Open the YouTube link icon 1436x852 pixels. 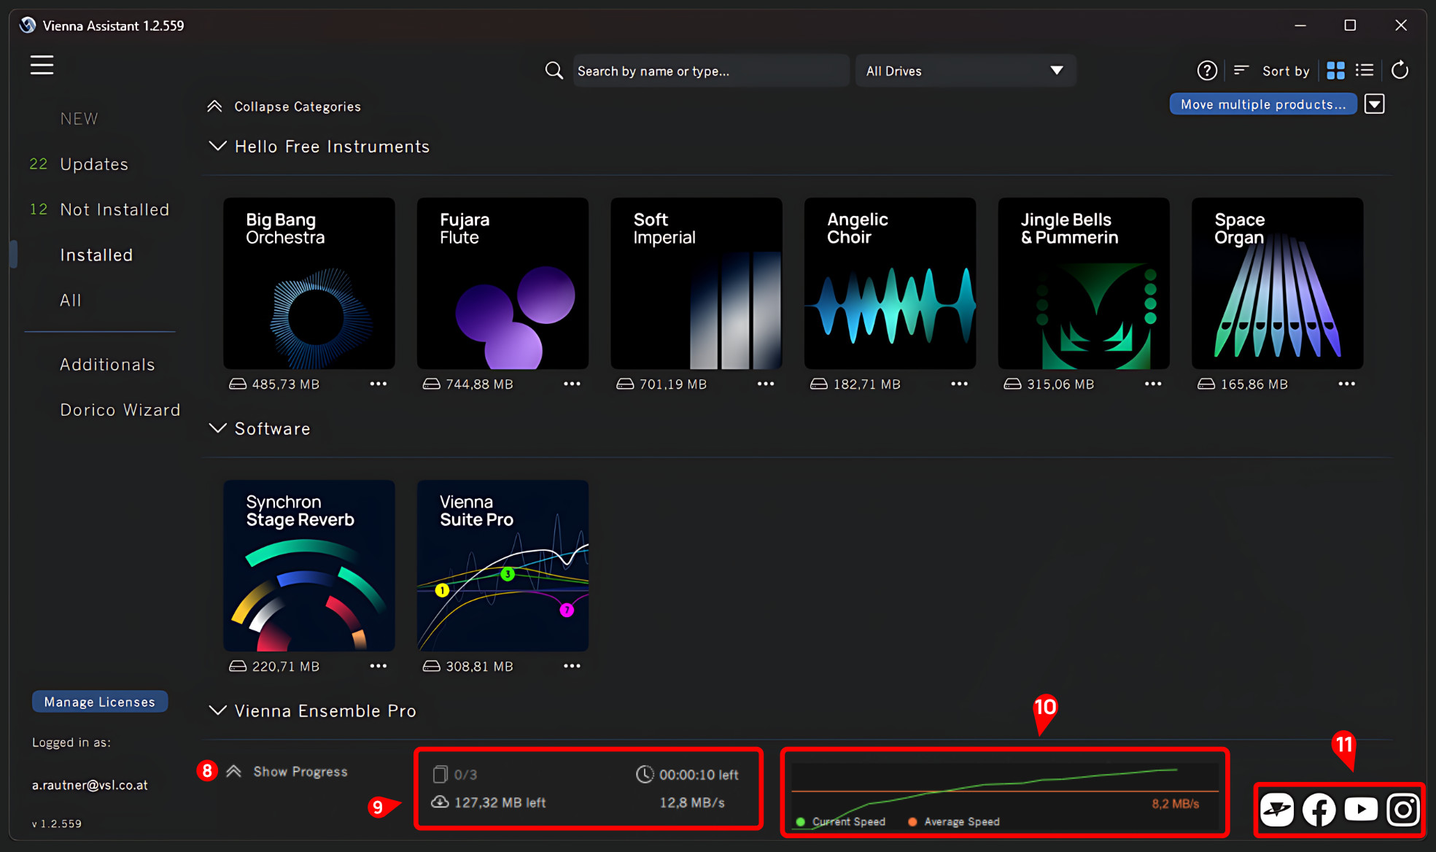[1361, 810]
